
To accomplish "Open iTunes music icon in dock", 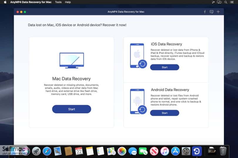I will [x=165, y=151].
